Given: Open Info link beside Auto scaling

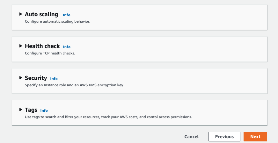Looking at the screenshot, I should coord(66,15).
